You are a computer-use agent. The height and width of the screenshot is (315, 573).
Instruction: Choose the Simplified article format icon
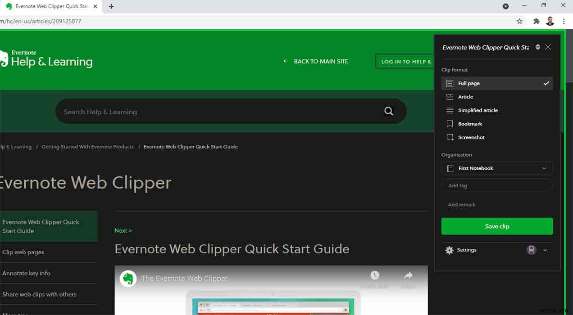450,110
